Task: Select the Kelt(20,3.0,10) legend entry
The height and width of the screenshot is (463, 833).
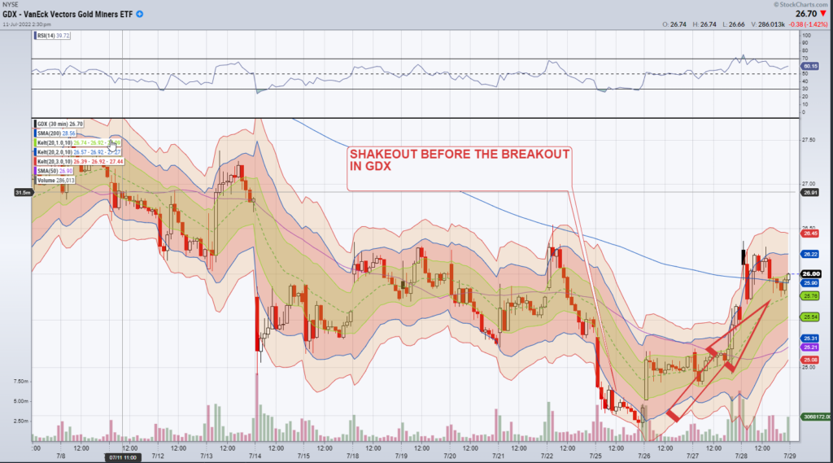Action: click(x=79, y=162)
